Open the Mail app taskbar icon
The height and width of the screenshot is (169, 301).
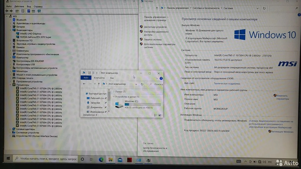pyautogui.click(x=120, y=160)
